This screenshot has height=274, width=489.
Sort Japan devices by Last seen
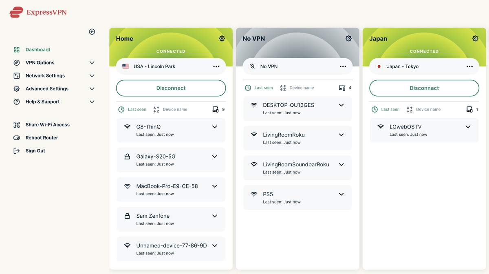click(x=386, y=110)
